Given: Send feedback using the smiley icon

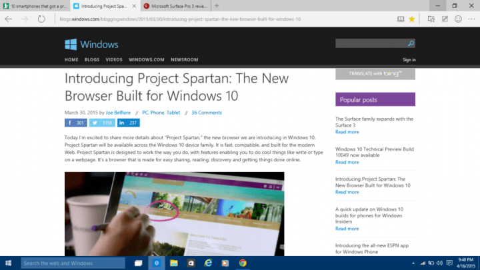Looking at the screenshot, I should point(458,19).
